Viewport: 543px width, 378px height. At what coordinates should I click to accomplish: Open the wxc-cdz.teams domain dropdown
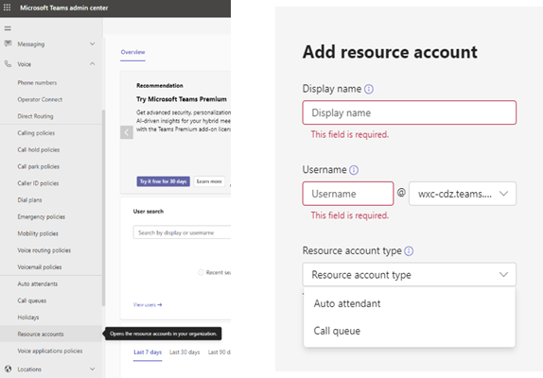[x=463, y=194]
